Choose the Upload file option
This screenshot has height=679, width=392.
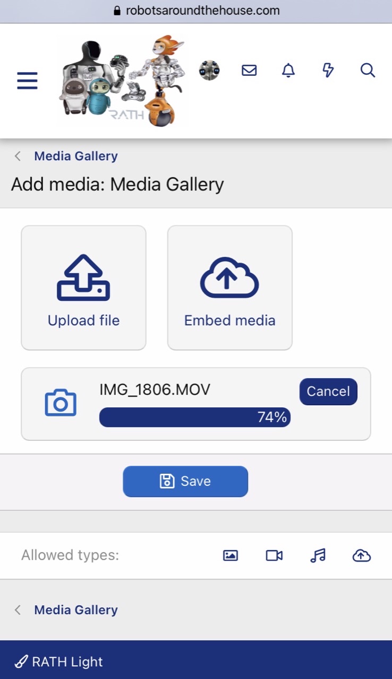(83, 288)
